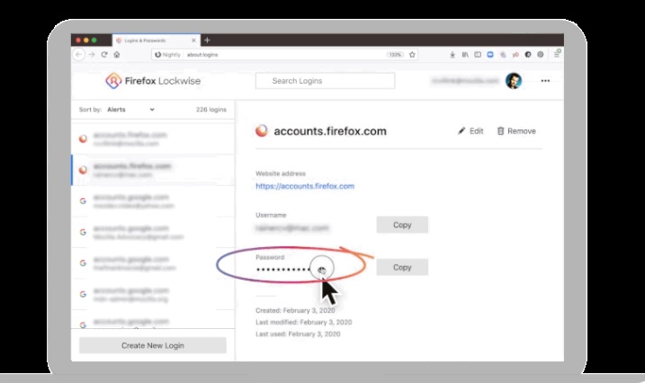Remove the accounts.firefox.com login
The width and height of the screenshot is (645, 383).
coord(516,131)
